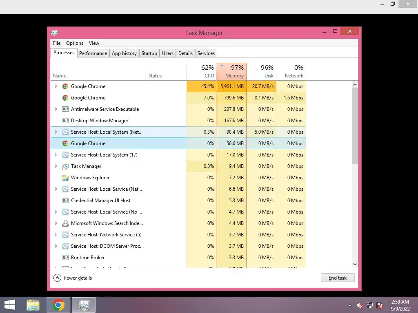
Task: Select the 45.4% CPU cell
Action: [x=202, y=86]
